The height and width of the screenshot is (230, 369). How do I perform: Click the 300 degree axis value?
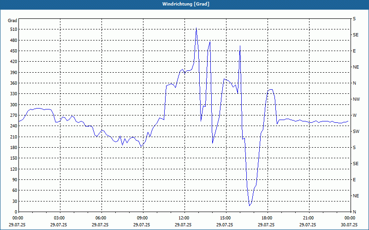(x=14, y=105)
